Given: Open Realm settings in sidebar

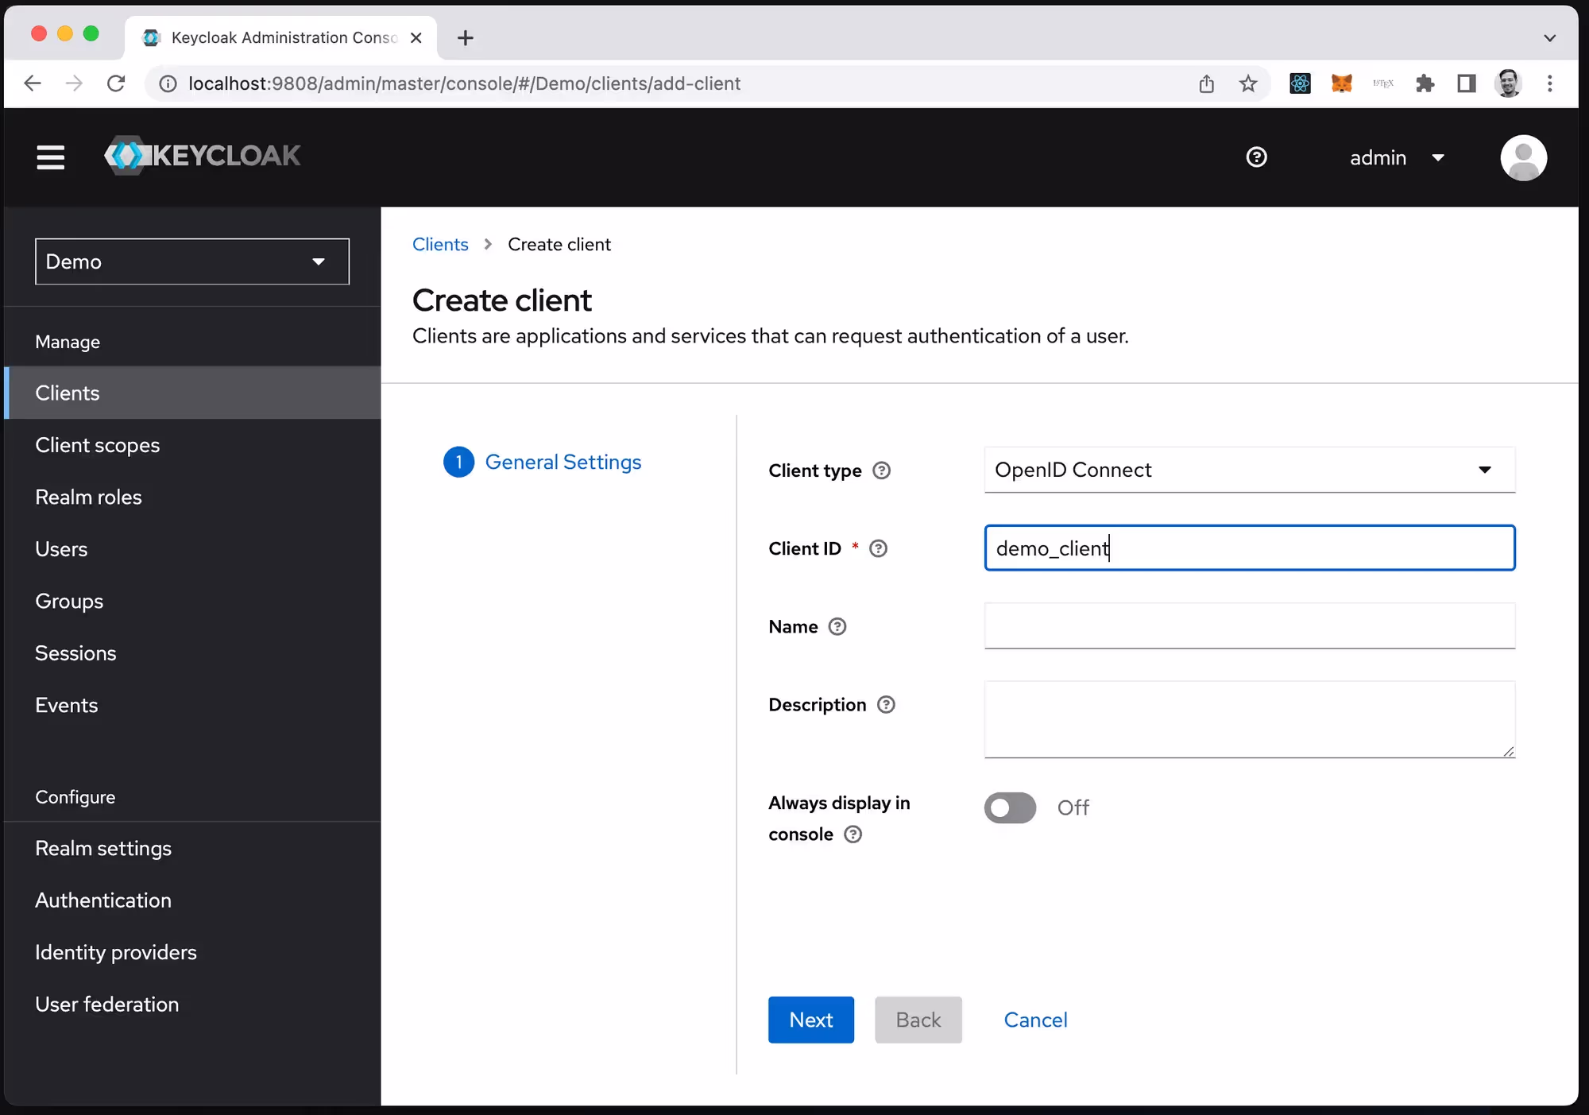Looking at the screenshot, I should click(x=103, y=848).
